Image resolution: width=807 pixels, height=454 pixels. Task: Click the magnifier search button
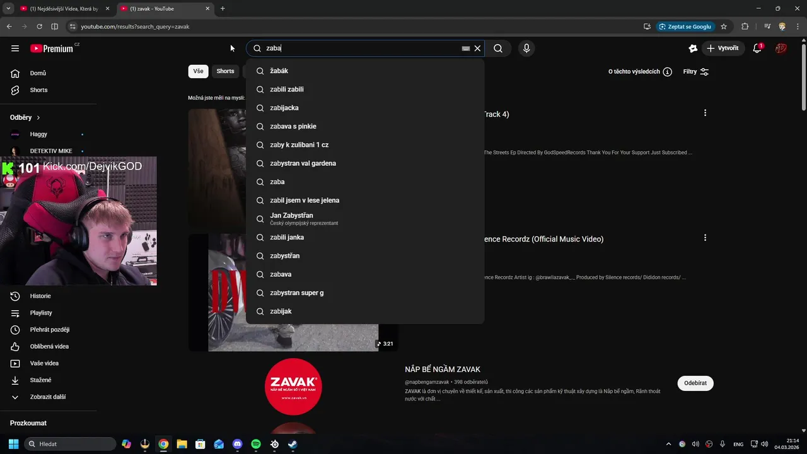coord(498,48)
